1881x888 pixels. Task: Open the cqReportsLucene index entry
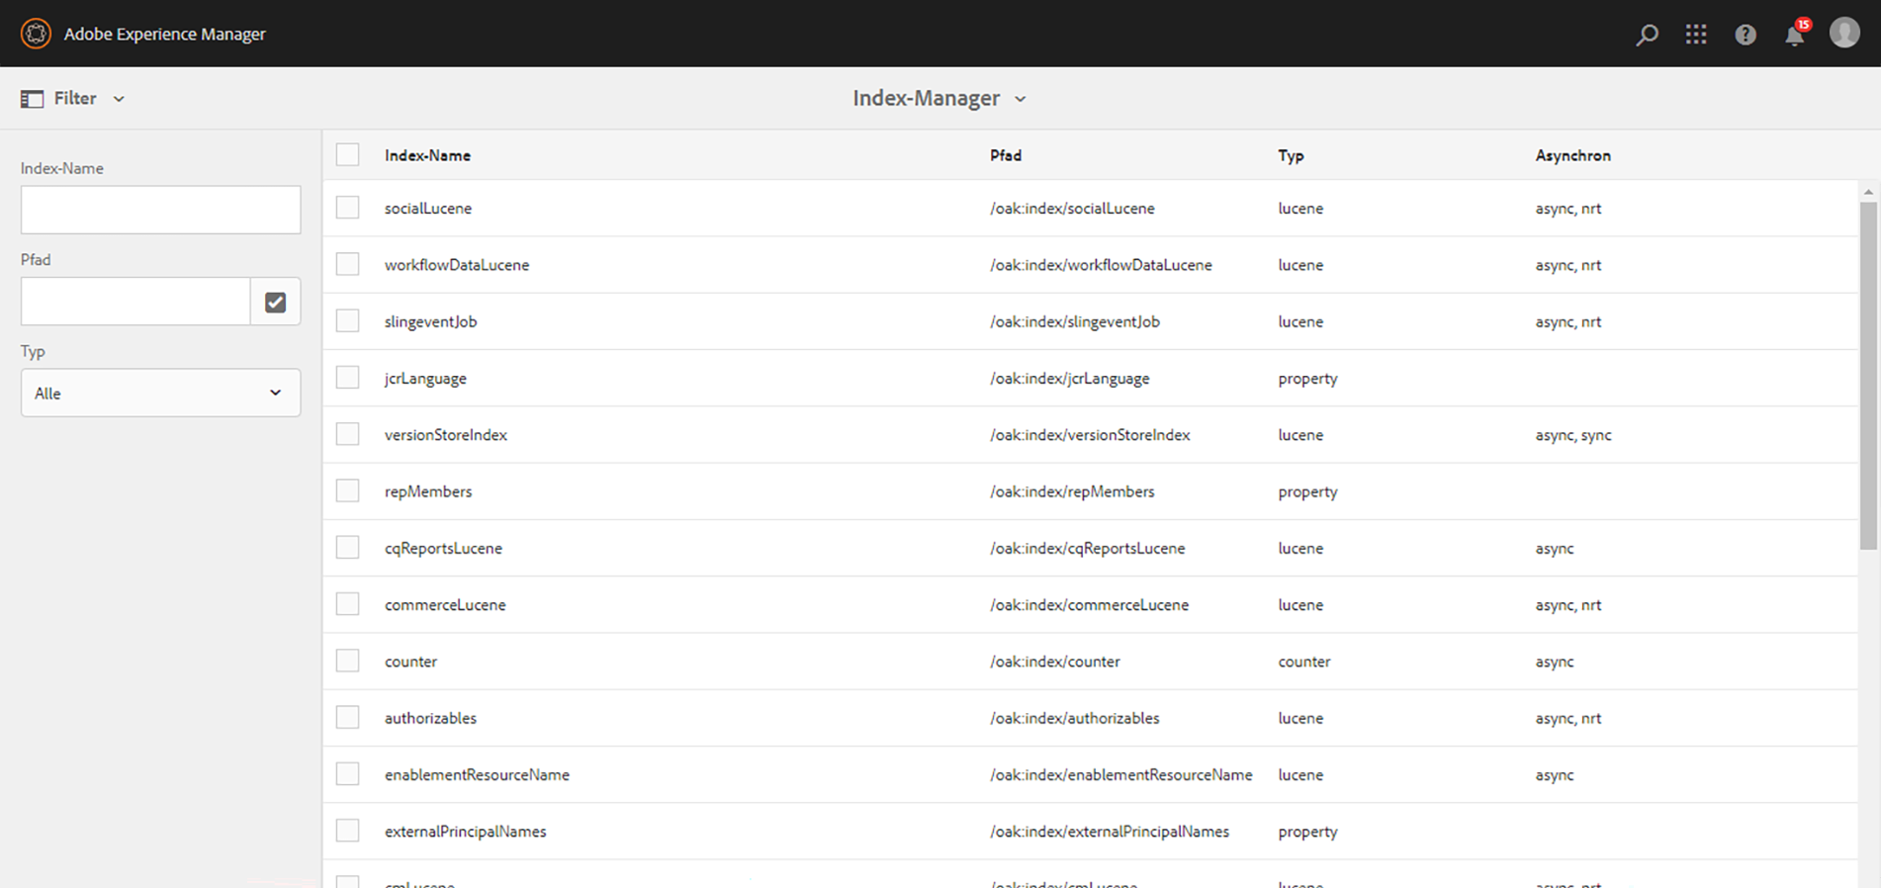[x=443, y=548]
